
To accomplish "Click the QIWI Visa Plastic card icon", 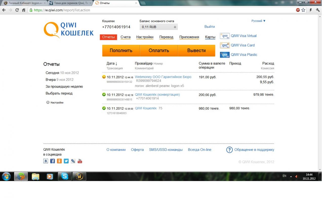I will 225,55.
